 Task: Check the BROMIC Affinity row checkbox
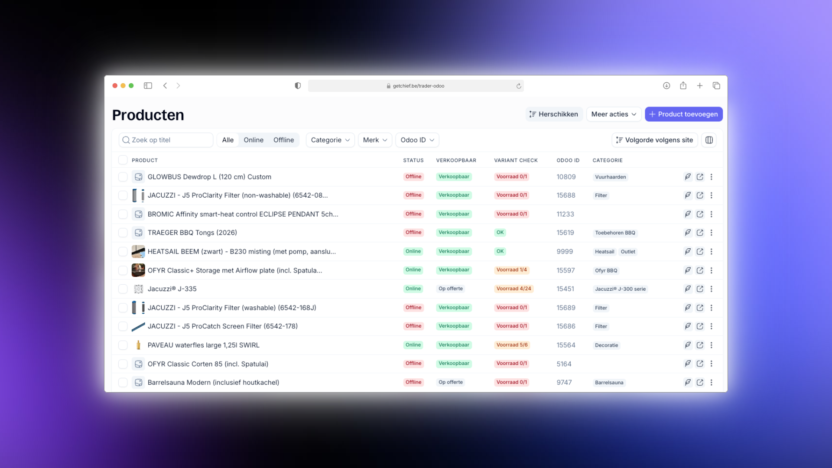[123, 214]
